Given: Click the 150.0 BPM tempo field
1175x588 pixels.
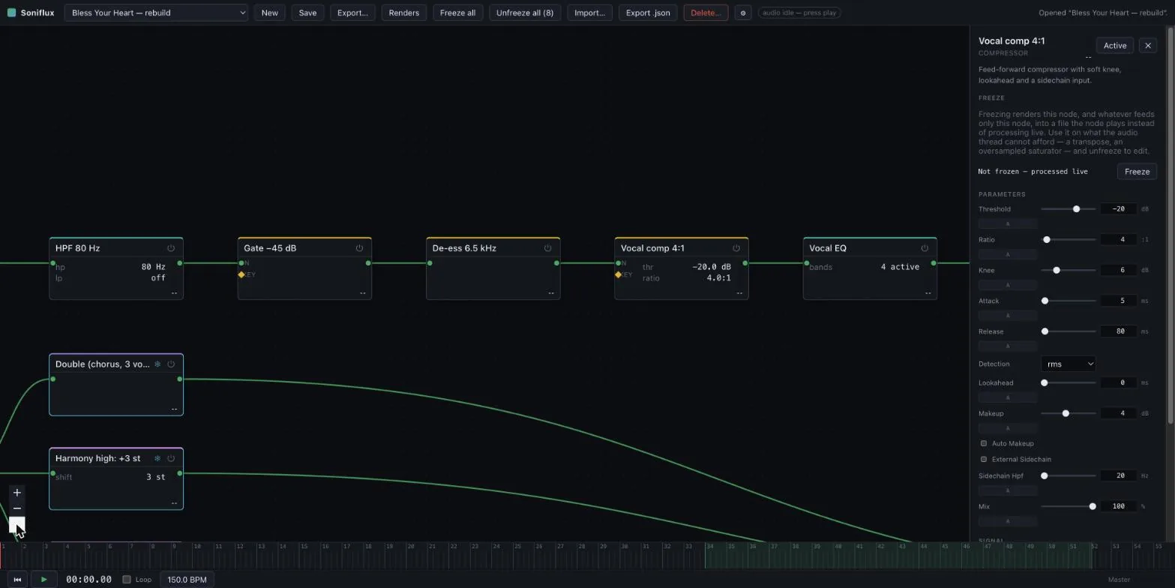Looking at the screenshot, I should pos(187,580).
